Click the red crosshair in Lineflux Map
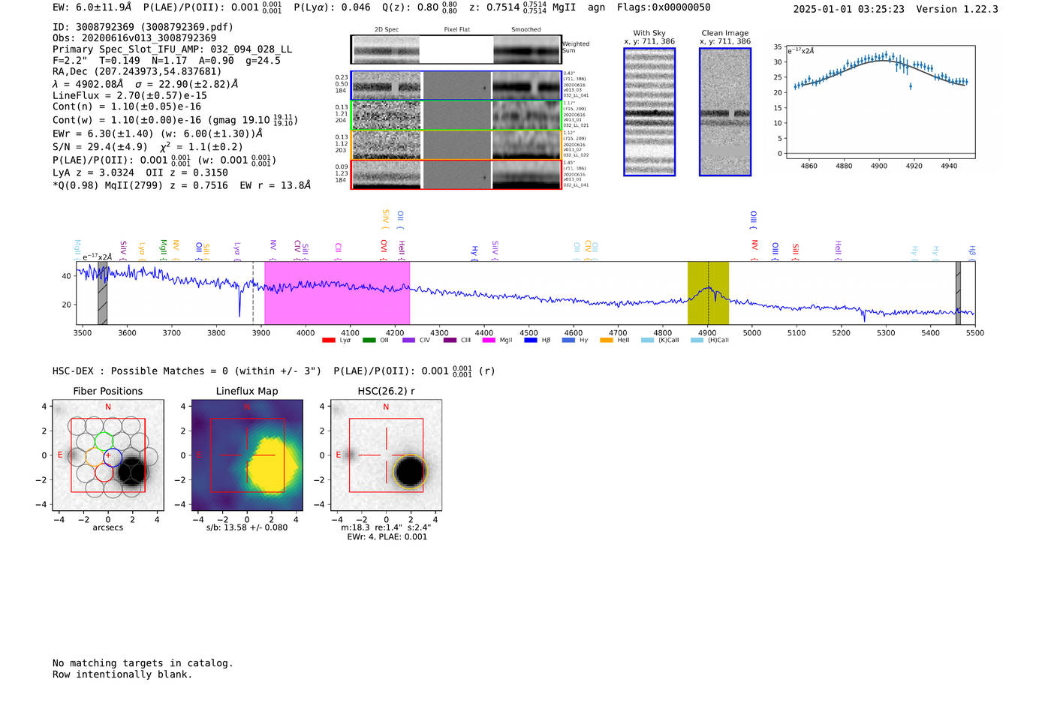Image resolution: width=1051 pixels, height=715 pixels. point(246,455)
